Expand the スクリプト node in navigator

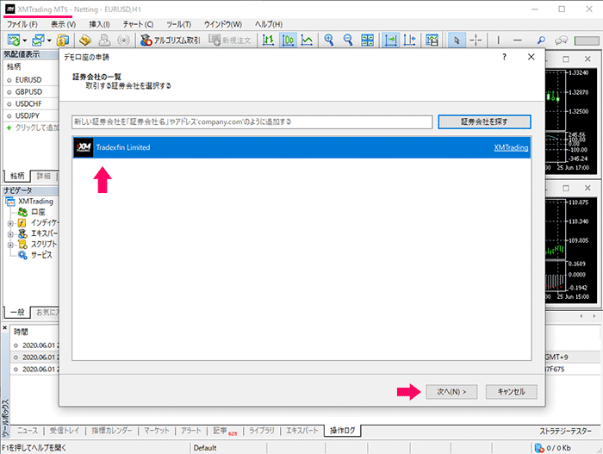[x=10, y=245]
